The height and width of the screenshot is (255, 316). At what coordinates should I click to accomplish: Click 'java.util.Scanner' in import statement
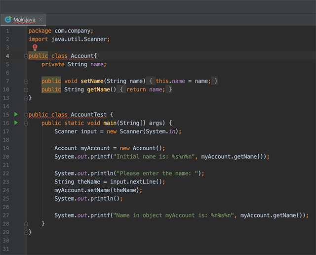tap(79, 39)
